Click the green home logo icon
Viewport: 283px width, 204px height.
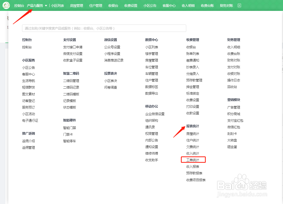[x=6, y=5]
